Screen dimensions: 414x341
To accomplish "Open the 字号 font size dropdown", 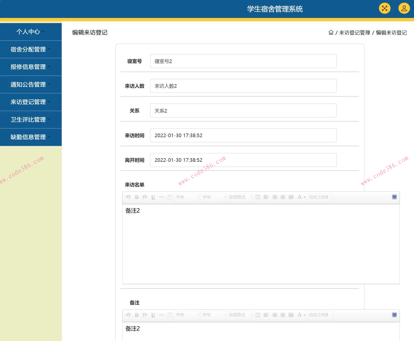I will [213, 197].
